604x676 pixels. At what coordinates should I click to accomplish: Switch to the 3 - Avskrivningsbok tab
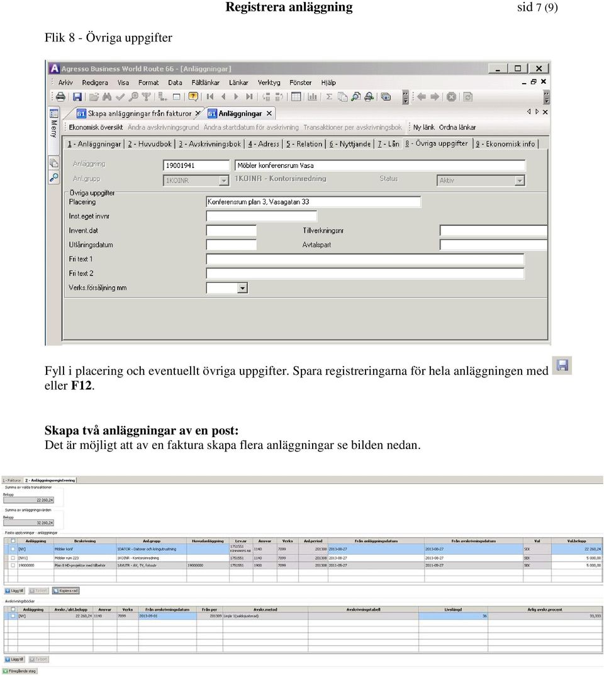tap(210, 144)
